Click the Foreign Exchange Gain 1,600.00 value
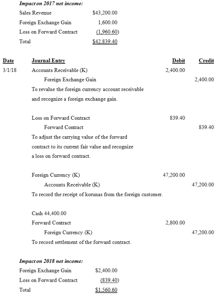This screenshot has width=215, height=294. pyautogui.click(x=108, y=22)
